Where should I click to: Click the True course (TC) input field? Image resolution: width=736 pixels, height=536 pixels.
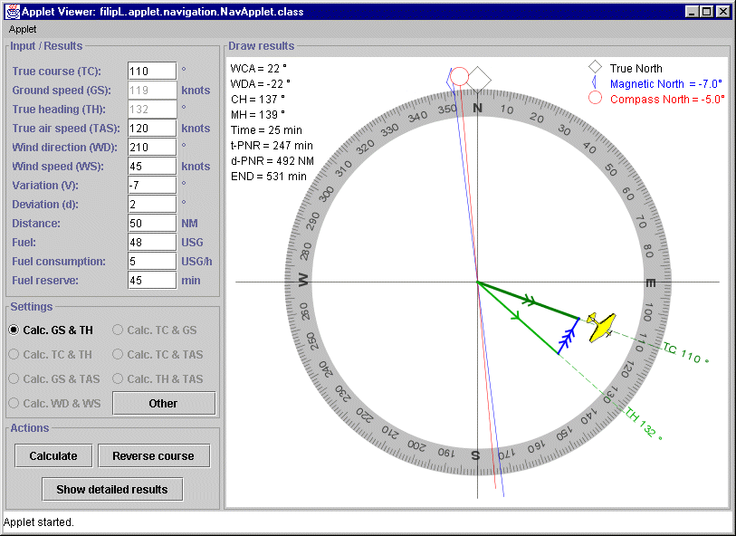[x=151, y=72]
